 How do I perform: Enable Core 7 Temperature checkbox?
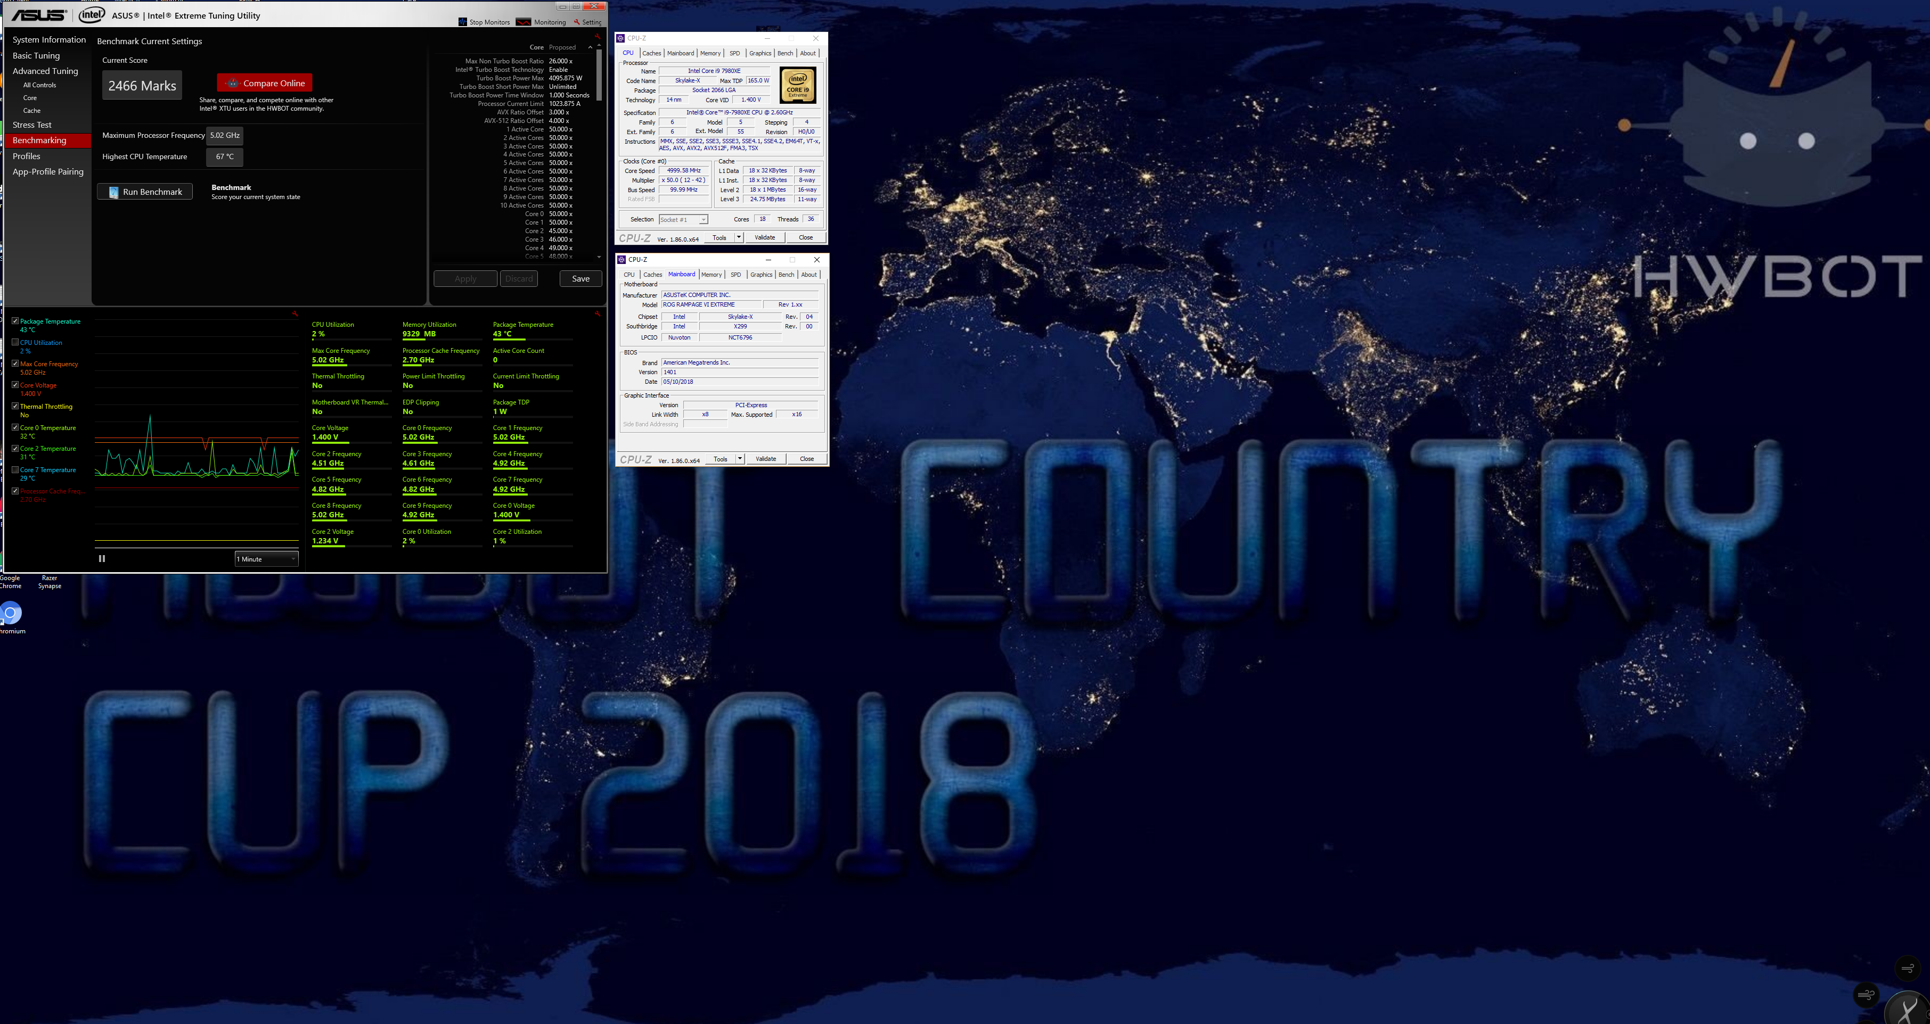15,470
